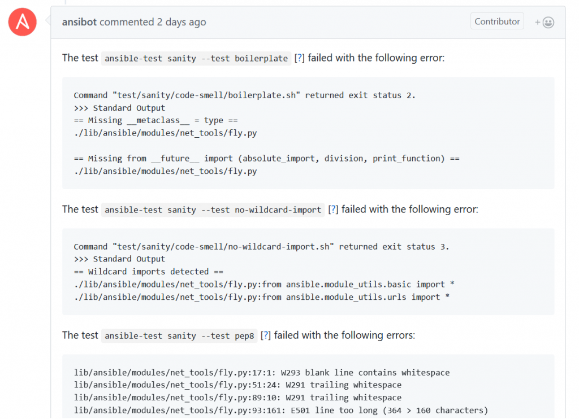Image resolution: width=579 pixels, height=419 pixels.
Task: Open help link for no-wildcard-import test
Action: 333,209
